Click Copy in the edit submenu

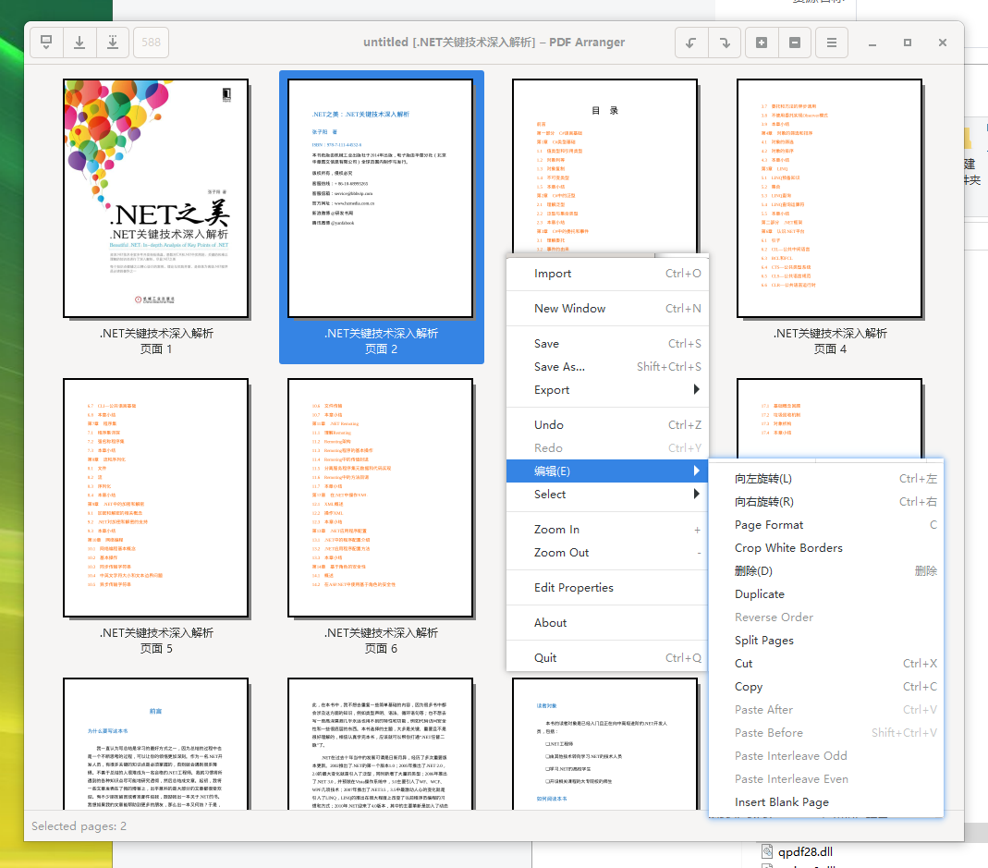coord(826,687)
